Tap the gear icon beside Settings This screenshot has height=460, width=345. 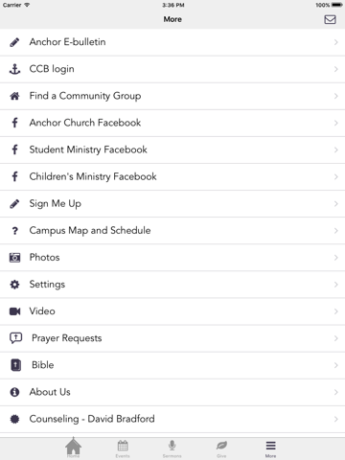[14, 285]
